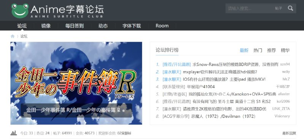The height and width of the screenshot is (139, 304).
Task: View user Mr.Z profile
Action: click(x=286, y=79)
